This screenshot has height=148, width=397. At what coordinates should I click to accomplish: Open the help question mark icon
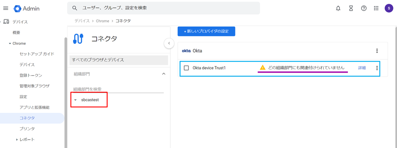364,8
